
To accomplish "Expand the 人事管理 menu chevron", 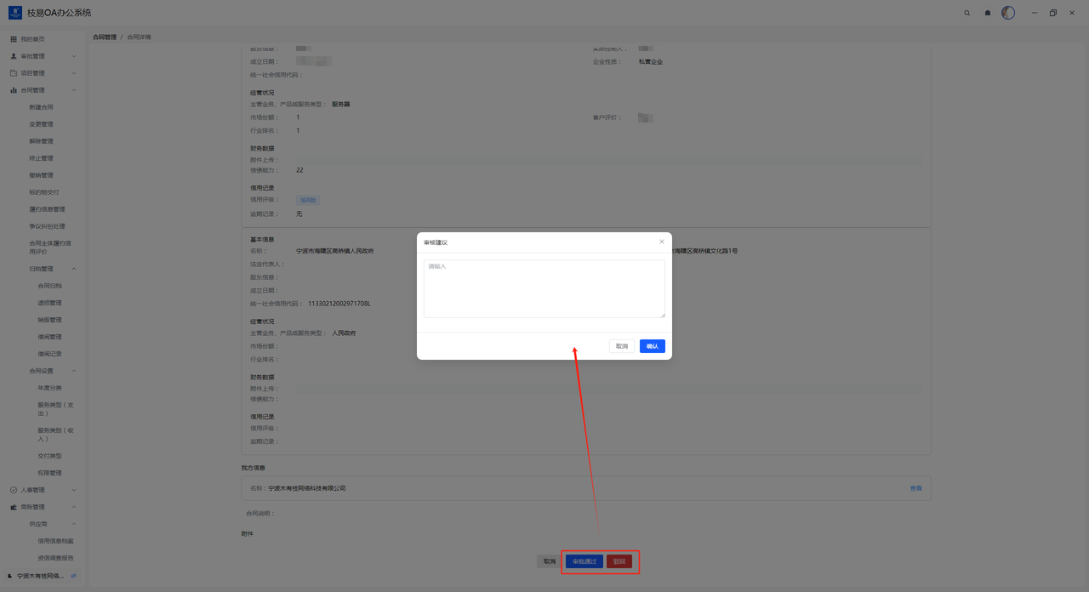I will (74, 490).
